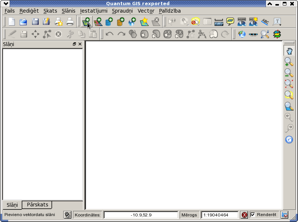Switch to the Pārskats tab
Screen dimensions: 298x222
point(37,205)
